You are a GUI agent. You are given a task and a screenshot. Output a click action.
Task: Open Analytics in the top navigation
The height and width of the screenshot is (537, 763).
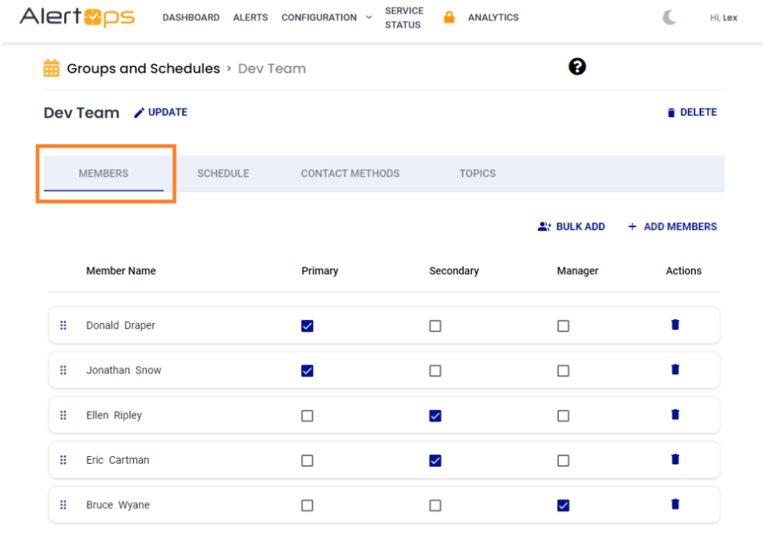coord(493,18)
